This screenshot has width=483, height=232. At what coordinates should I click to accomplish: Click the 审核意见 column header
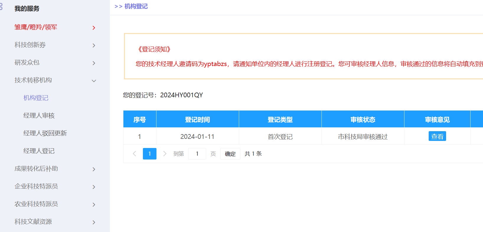(437, 119)
